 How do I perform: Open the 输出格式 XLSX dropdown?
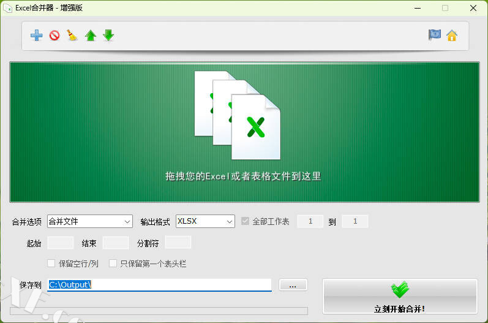point(205,221)
